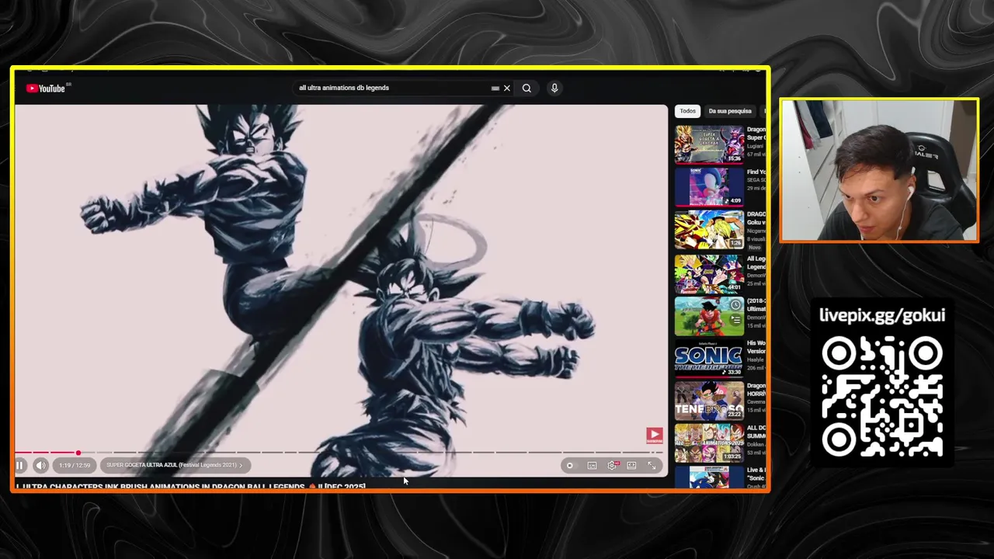Click Watch Later clock on Goku thumbnail
The image size is (994, 559).
click(x=735, y=305)
